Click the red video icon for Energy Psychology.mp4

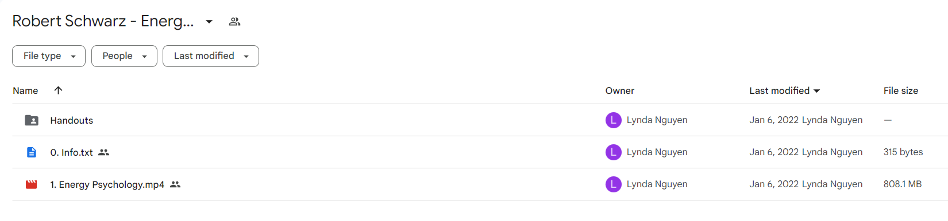pyautogui.click(x=32, y=184)
